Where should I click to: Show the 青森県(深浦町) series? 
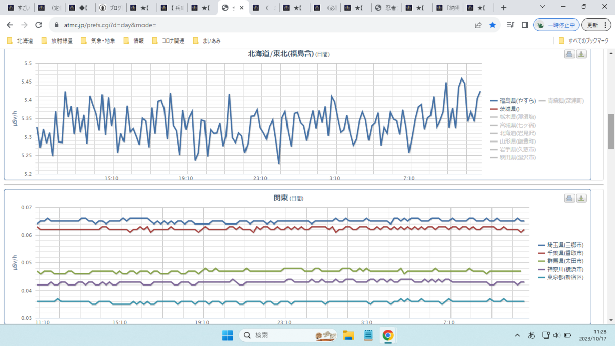coord(561,100)
